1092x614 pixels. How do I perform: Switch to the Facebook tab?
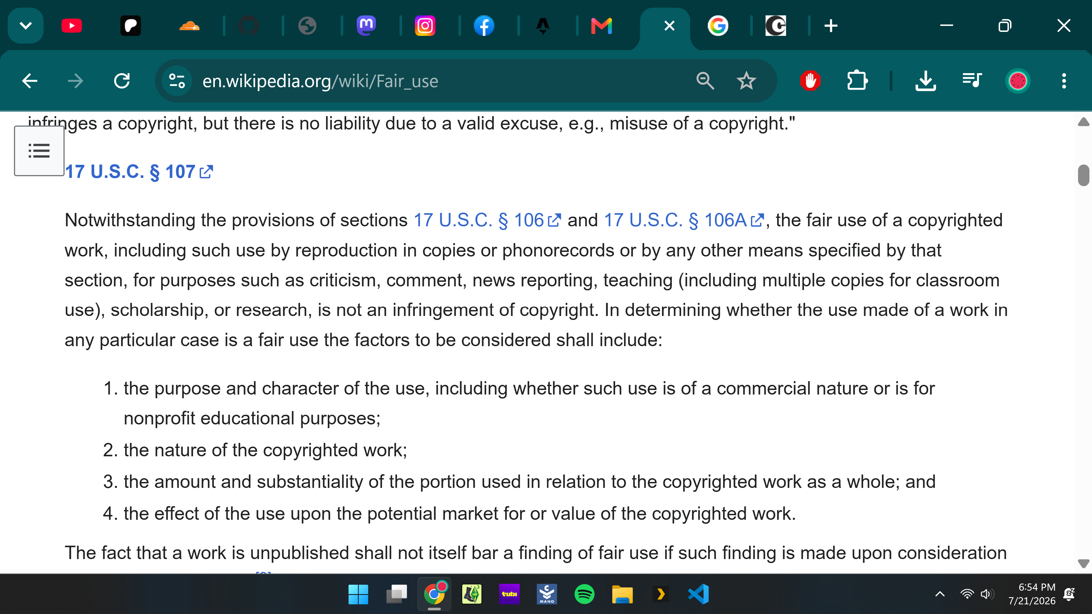click(x=484, y=26)
